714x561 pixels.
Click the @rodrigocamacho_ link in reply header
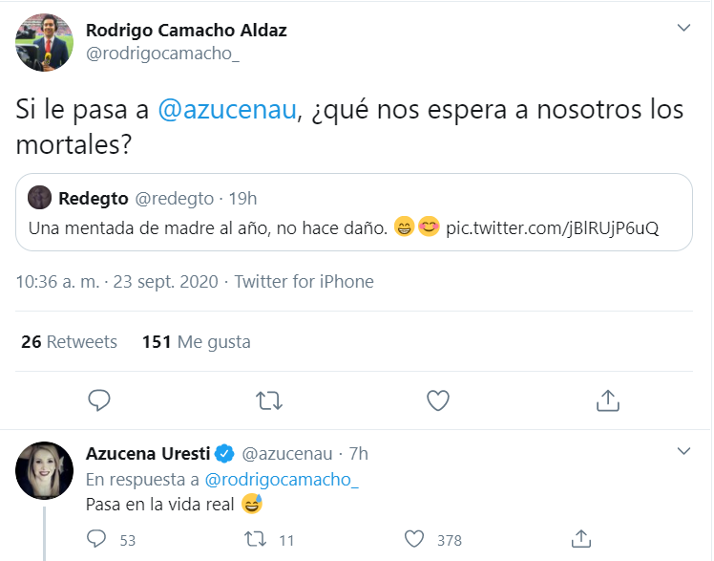tap(282, 479)
